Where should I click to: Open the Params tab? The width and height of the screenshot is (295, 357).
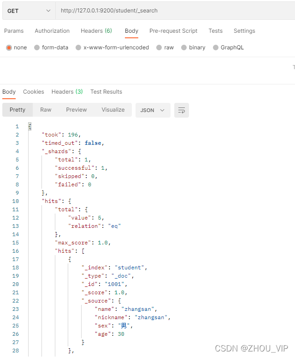coord(14,31)
